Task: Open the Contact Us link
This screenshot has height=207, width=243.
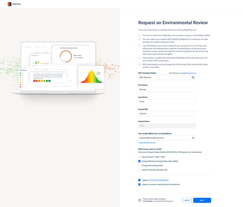Action: (192, 73)
